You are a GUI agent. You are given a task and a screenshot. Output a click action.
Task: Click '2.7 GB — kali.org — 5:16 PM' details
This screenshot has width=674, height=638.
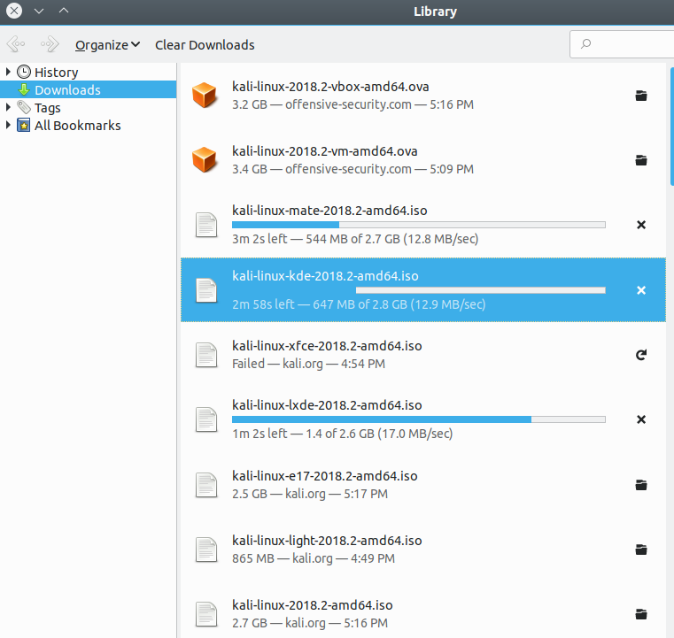click(309, 623)
